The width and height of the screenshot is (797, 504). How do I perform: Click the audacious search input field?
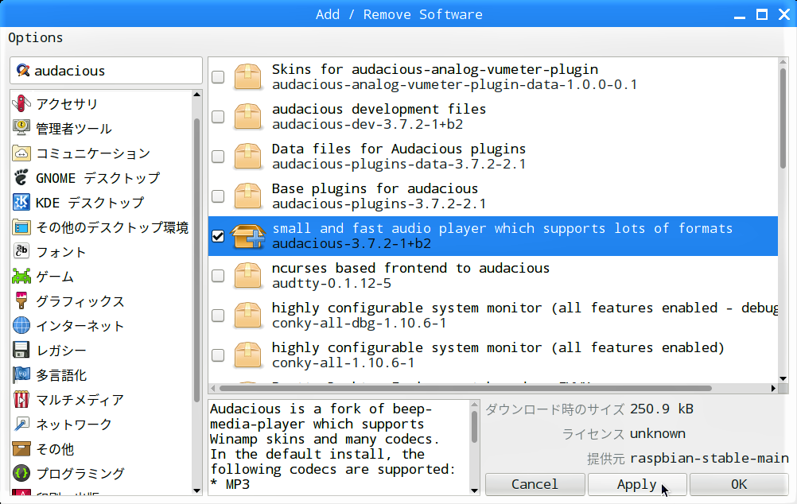coord(107,70)
